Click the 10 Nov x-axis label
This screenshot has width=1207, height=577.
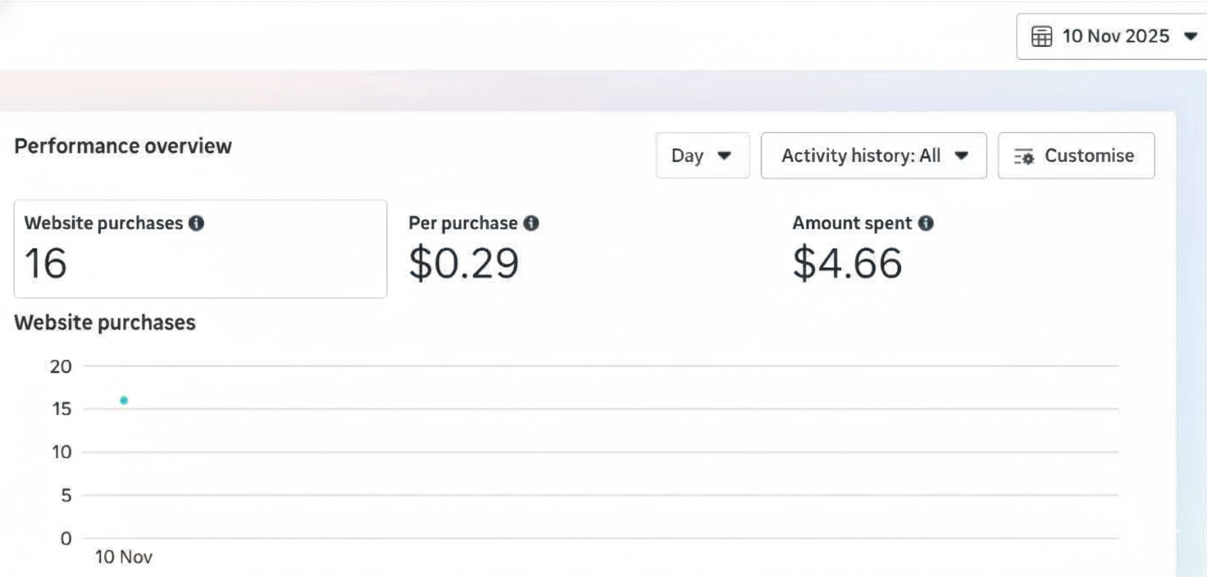coord(124,557)
